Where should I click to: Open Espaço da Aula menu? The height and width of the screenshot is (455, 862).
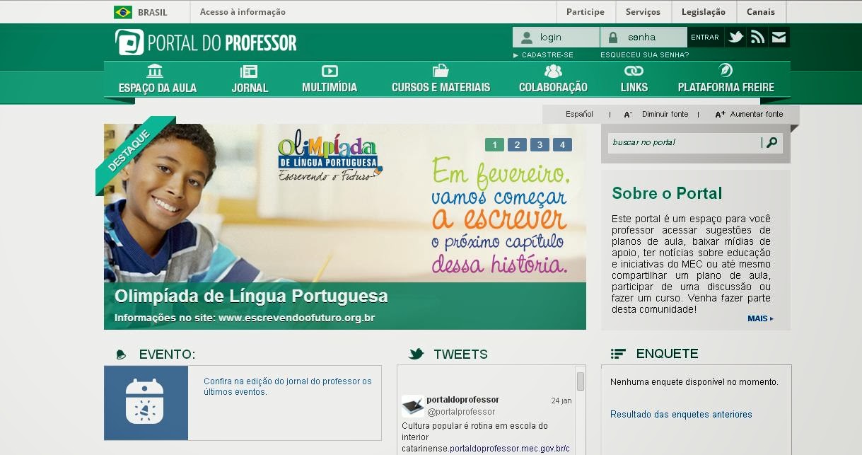pos(158,88)
